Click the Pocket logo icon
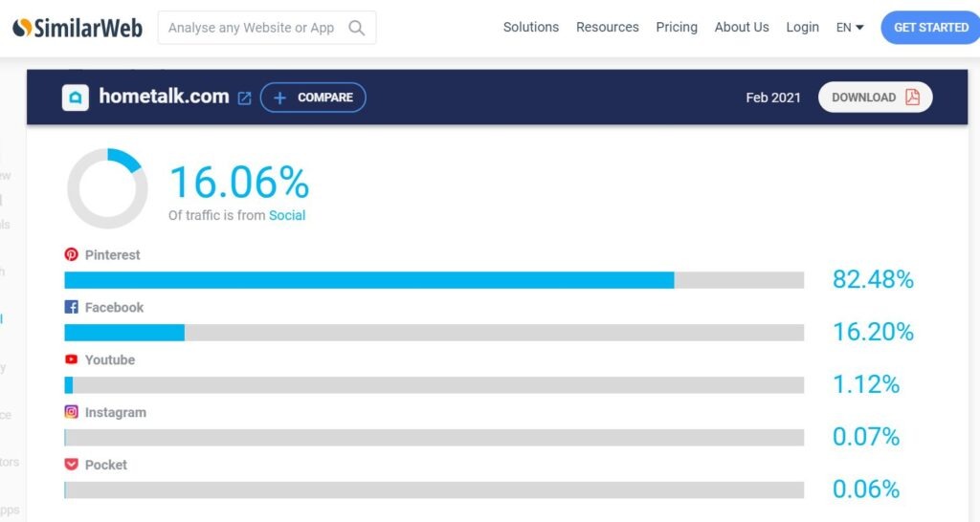The width and height of the screenshot is (980, 522). 71,464
